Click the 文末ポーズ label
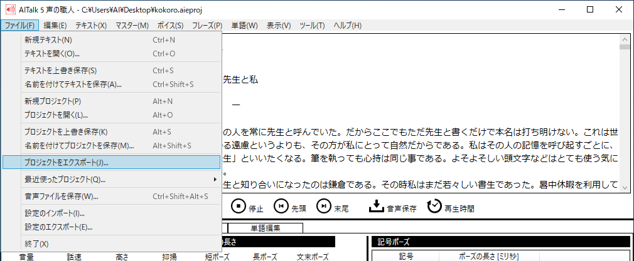 click(313, 257)
